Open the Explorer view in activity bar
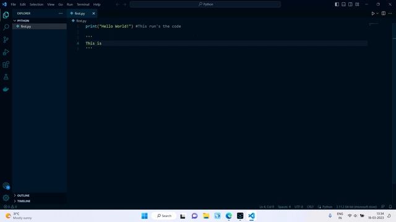The width and height of the screenshot is (396, 222). [x=6, y=15]
